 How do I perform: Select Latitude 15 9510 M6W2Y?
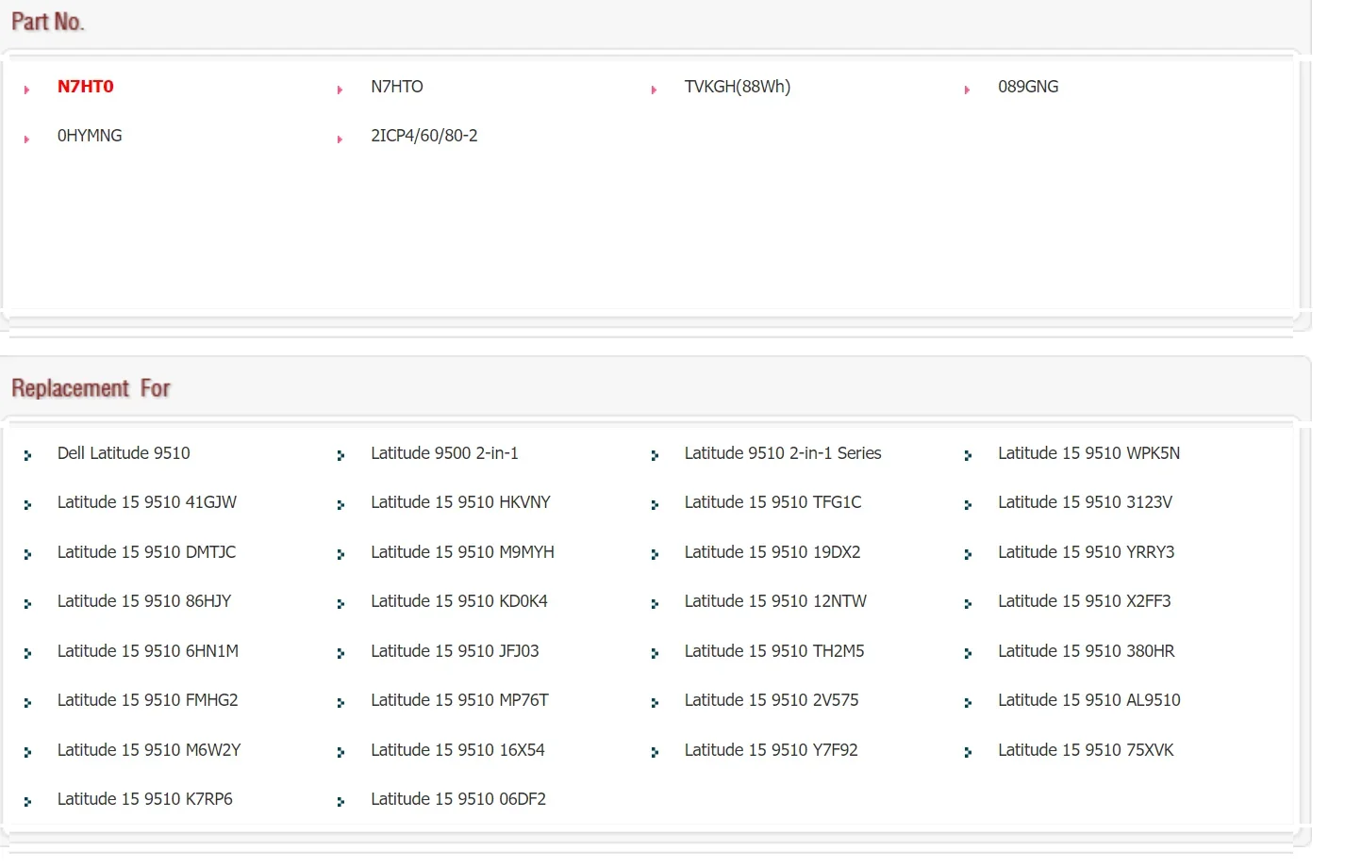tap(149, 750)
